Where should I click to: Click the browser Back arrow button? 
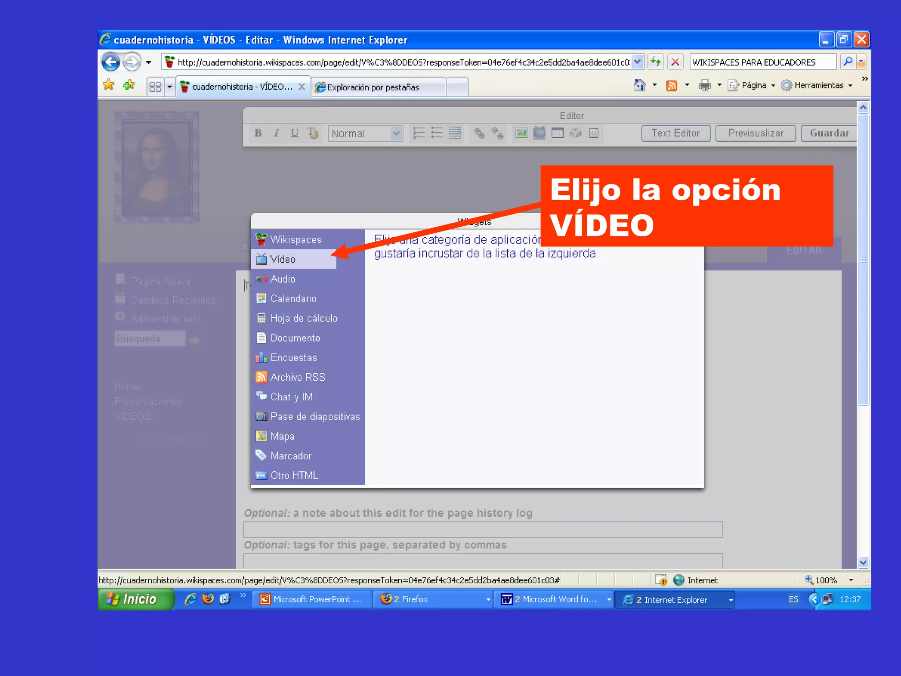coord(110,62)
